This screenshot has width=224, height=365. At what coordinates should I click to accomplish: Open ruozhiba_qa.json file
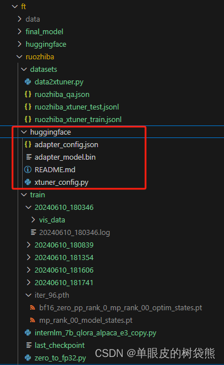[62, 95]
